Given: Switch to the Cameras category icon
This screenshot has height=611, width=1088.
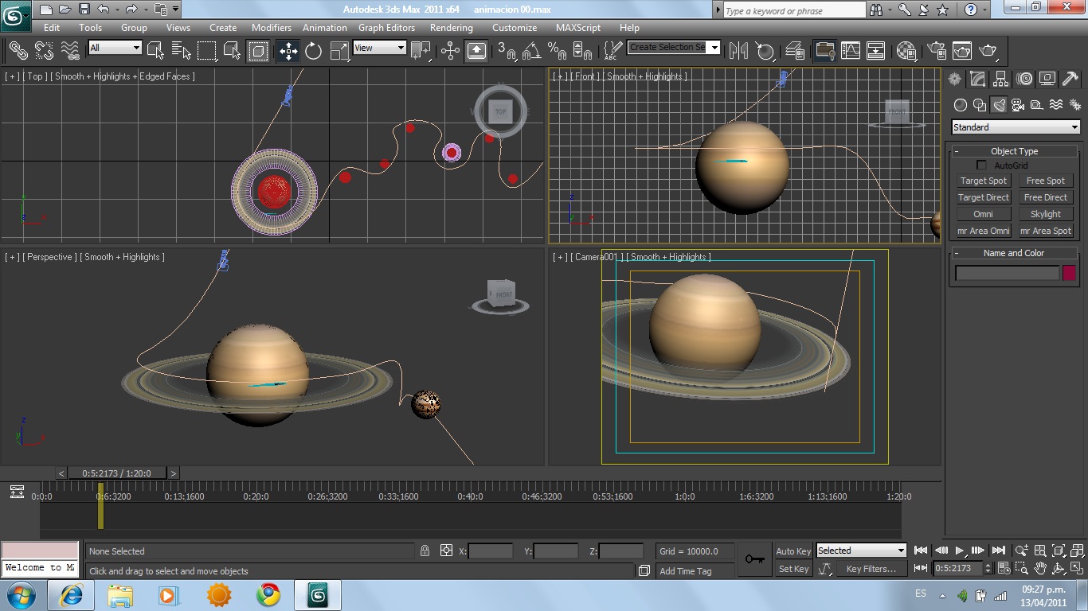Looking at the screenshot, I should (x=1018, y=105).
